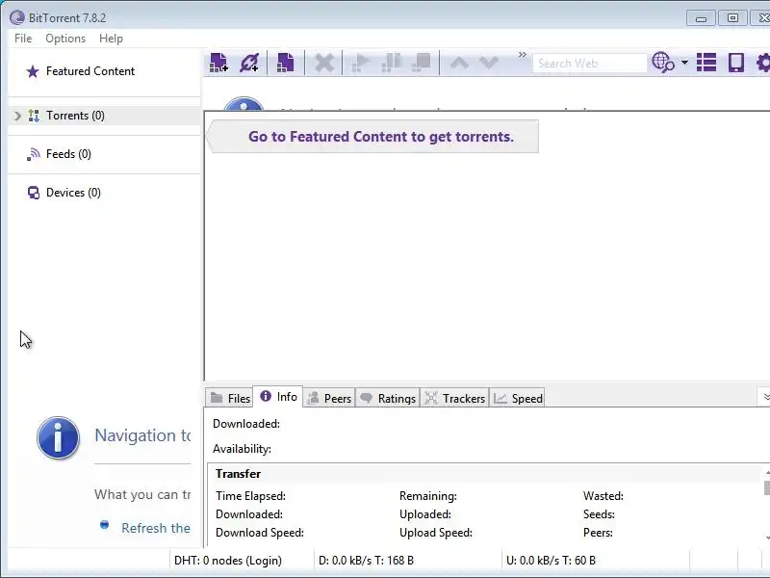Click the globe search engine icon
Screen dimensions: 770x578
point(663,63)
